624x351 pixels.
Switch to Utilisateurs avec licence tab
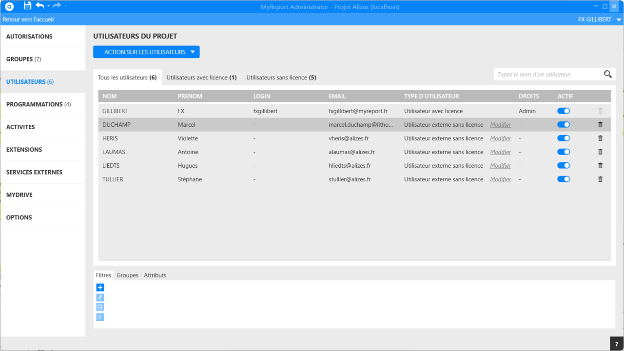(x=201, y=78)
